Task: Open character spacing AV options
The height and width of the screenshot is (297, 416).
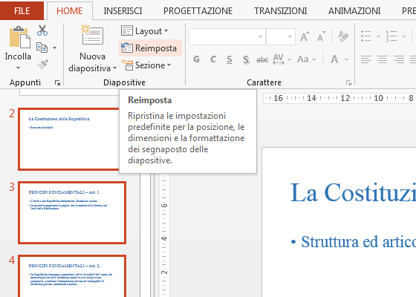Action: [x=282, y=59]
